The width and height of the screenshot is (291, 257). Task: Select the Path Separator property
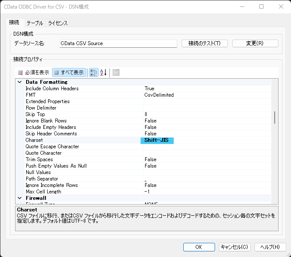tap(42, 179)
